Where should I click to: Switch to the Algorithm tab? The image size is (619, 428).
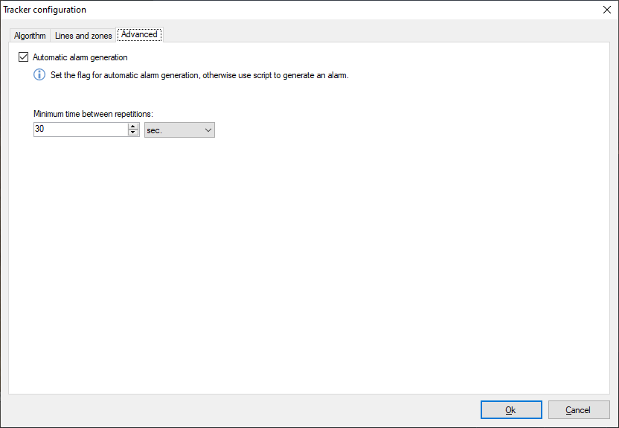tap(30, 36)
